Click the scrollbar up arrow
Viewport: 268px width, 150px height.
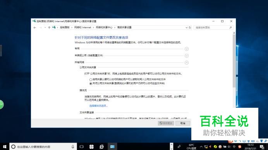coord(234,33)
